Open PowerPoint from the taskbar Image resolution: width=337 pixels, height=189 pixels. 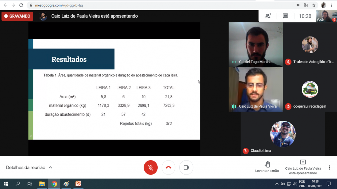click(x=78, y=184)
